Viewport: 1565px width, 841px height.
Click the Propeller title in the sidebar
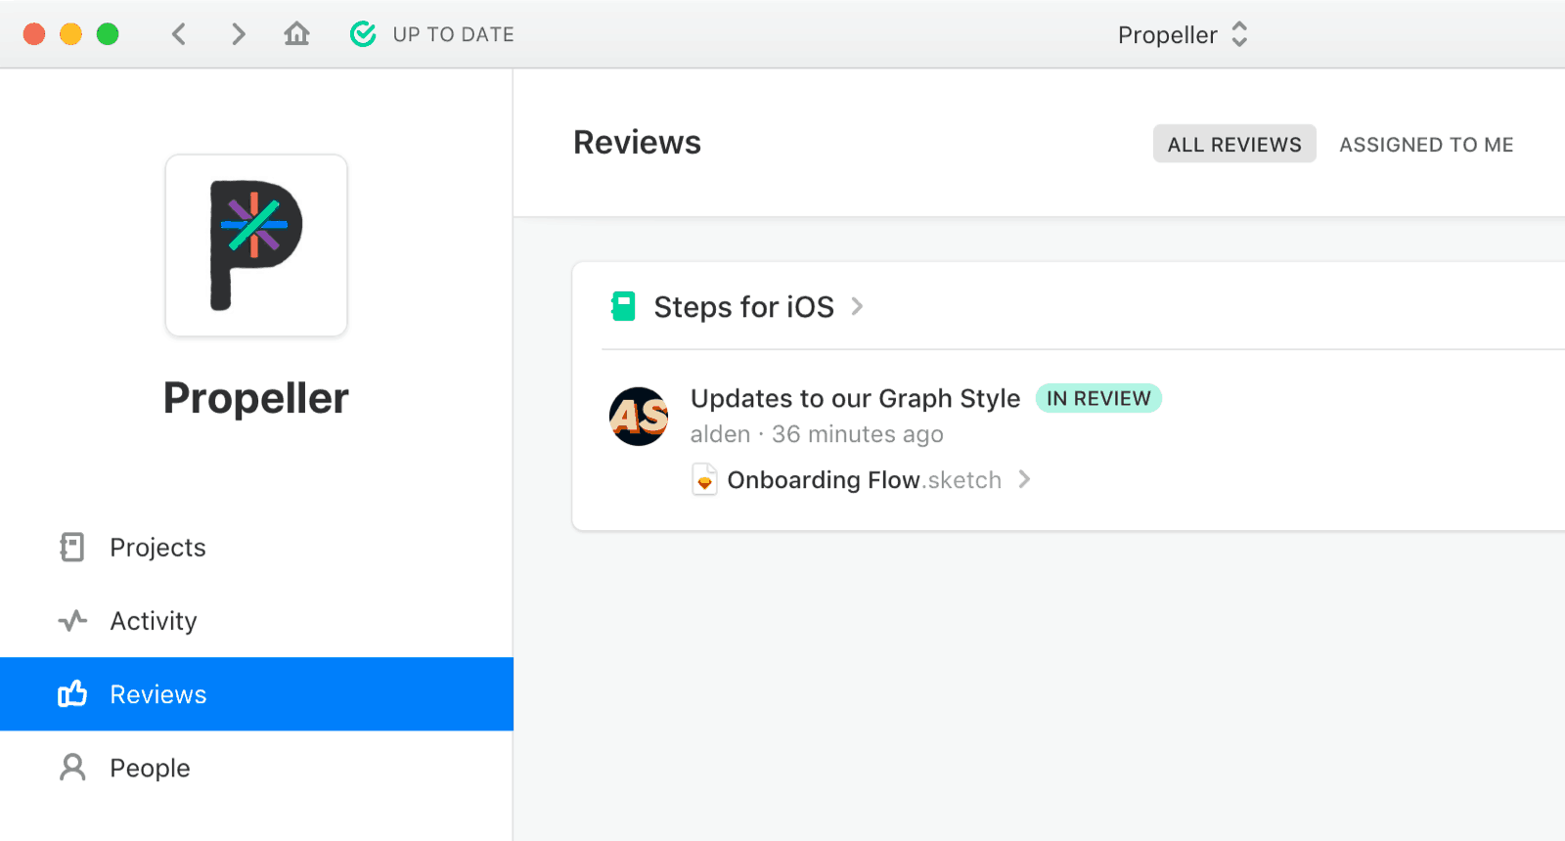[x=256, y=398]
